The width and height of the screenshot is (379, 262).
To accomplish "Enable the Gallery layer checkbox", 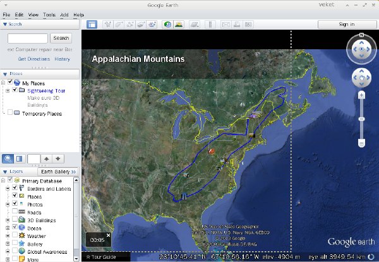I will point(15,242).
